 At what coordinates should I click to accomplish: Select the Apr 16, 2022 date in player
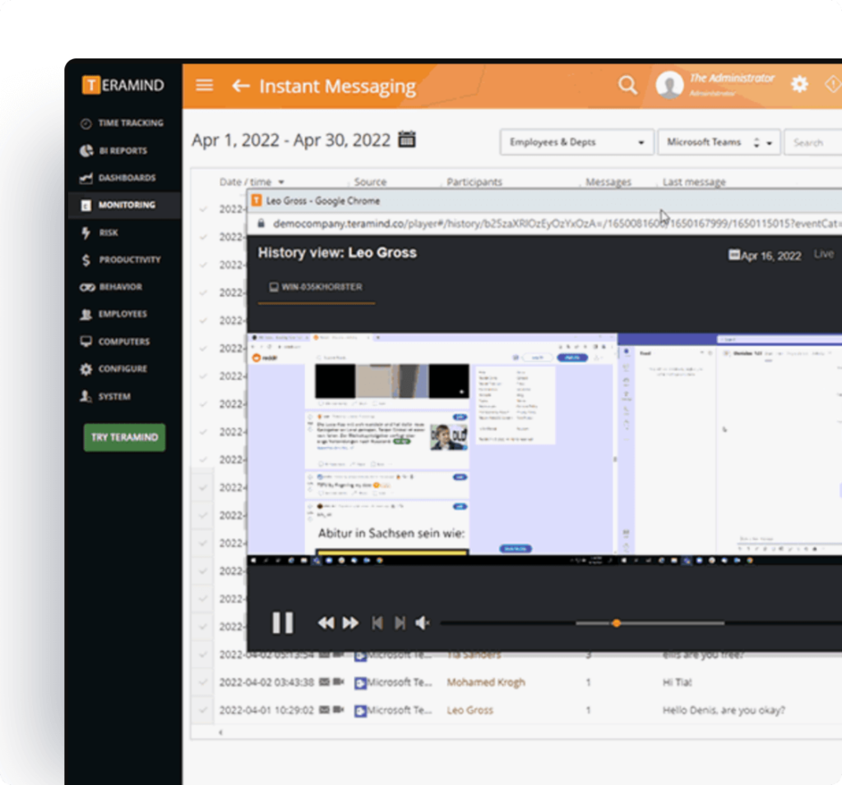(x=771, y=256)
